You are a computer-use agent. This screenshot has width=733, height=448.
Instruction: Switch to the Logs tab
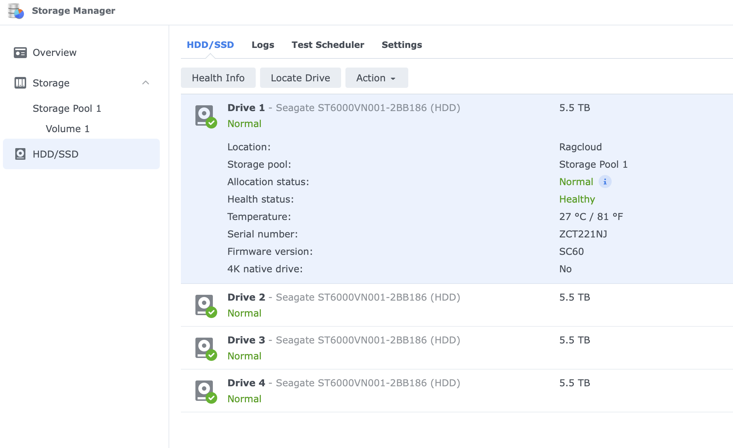click(263, 45)
